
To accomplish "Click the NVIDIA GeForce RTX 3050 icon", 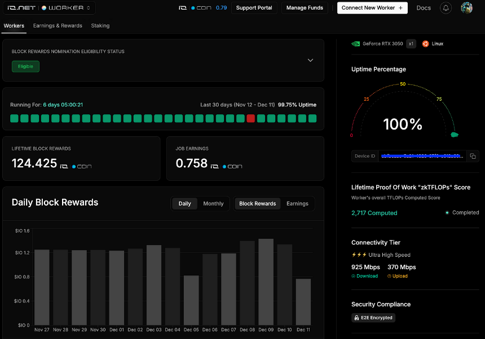I will 355,44.
